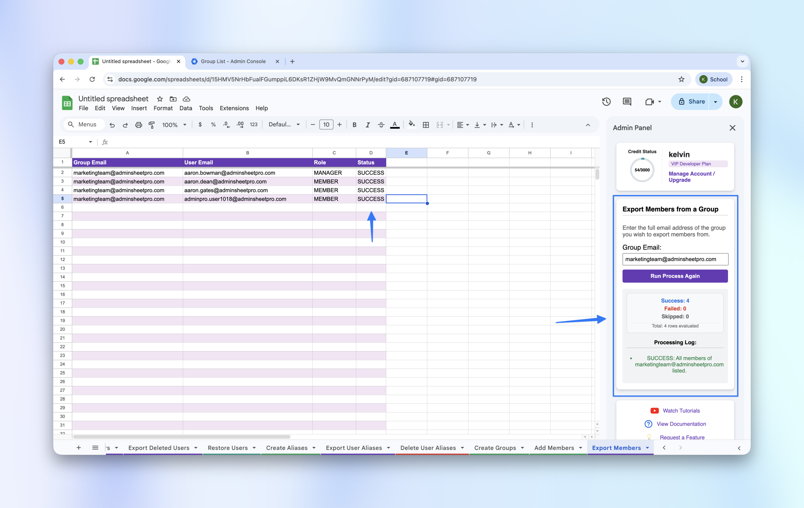
Task: Click the Group Email input field
Action: point(675,259)
